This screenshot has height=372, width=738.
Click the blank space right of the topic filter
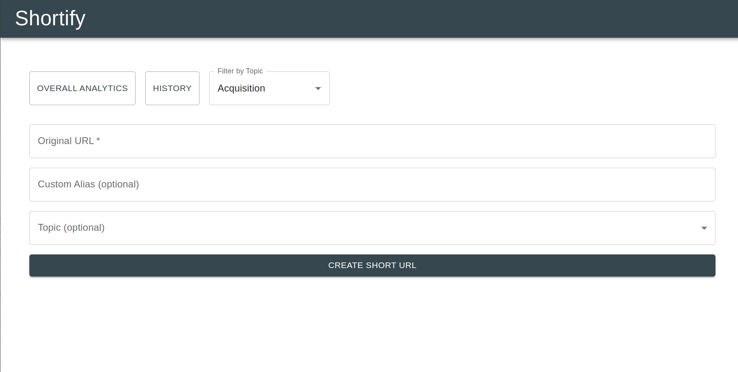point(523,88)
